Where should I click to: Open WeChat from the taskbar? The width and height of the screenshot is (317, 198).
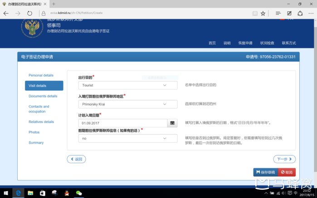point(79,193)
